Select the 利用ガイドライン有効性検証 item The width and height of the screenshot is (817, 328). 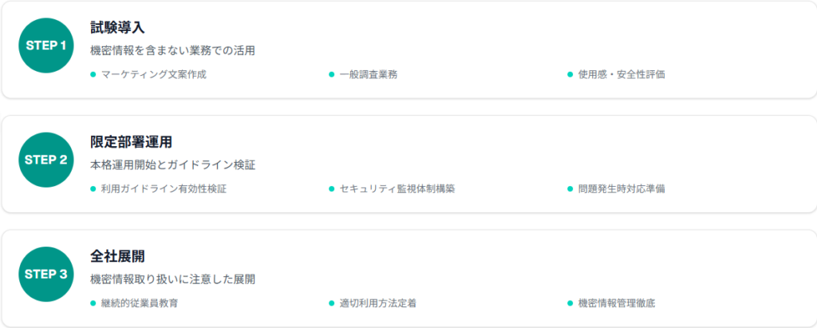tap(163, 189)
